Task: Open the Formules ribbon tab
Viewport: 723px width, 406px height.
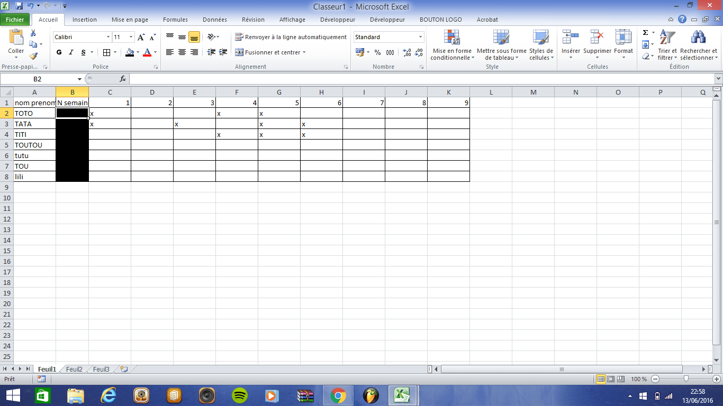Action: coord(175,20)
